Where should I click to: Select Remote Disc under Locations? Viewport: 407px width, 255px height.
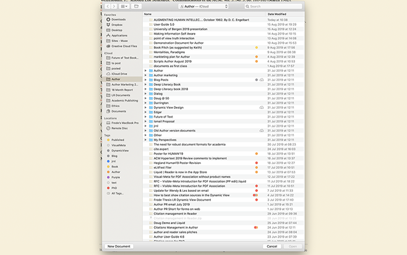(120, 128)
